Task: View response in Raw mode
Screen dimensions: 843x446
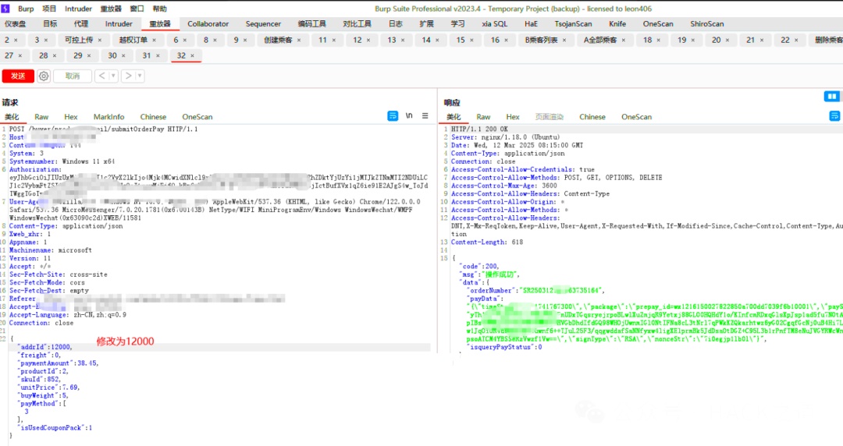Action: click(x=483, y=117)
